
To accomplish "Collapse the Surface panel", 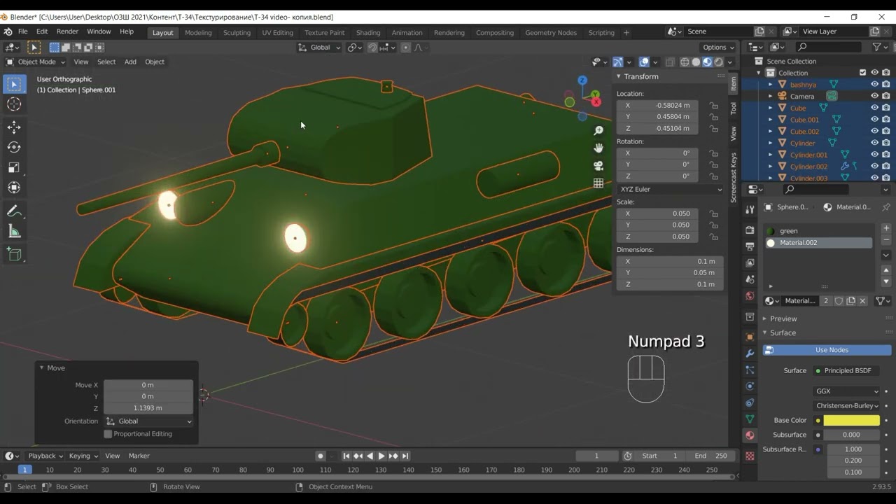I will (x=783, y=332).
